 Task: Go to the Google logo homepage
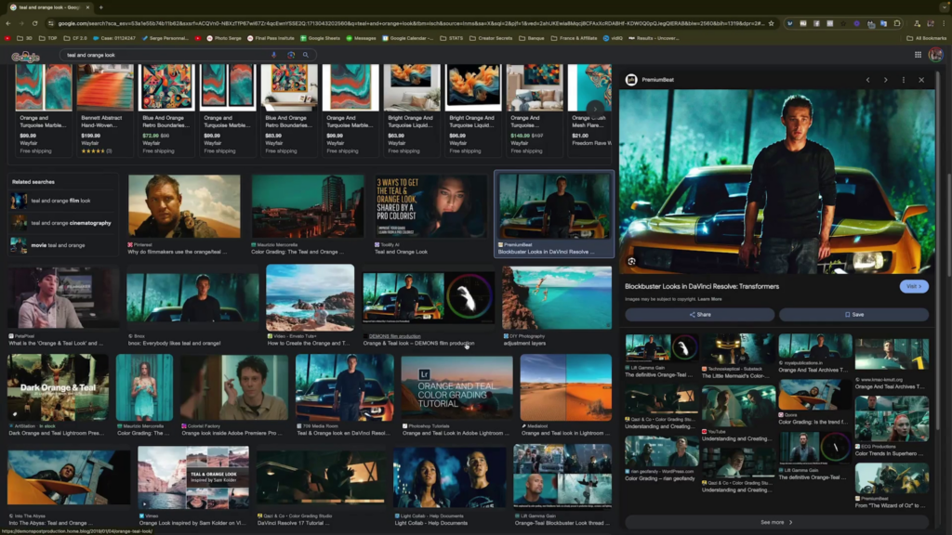click(x=25, y=56)
